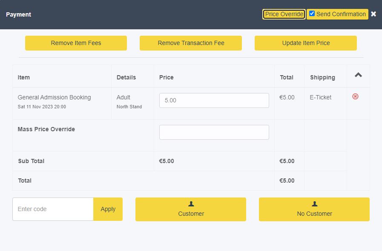382x251 pixels.
Task: Proceed with No Customer
Action: 314,209
